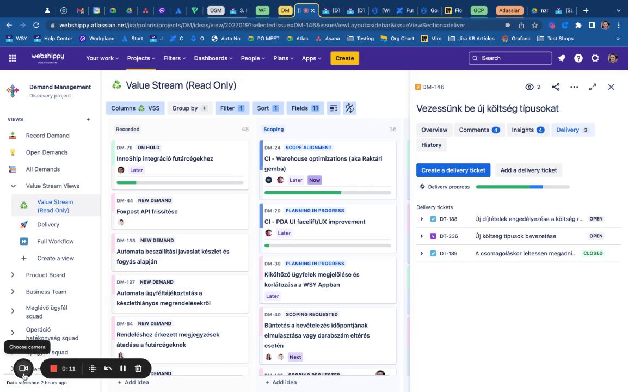Open the Jira app switcher grid icon
This screenshot has height=392, width=628.
[x=13, y=58]
